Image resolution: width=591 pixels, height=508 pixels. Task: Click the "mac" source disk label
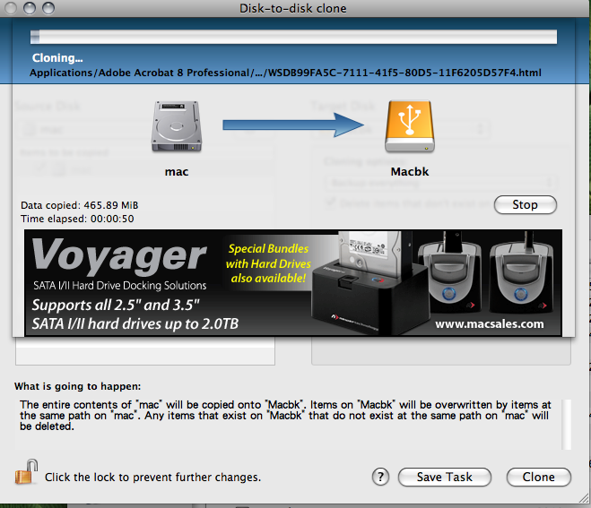pyautogui.click(x=177, y=172)
